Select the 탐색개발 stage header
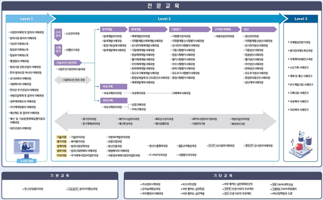 point(114,30)
